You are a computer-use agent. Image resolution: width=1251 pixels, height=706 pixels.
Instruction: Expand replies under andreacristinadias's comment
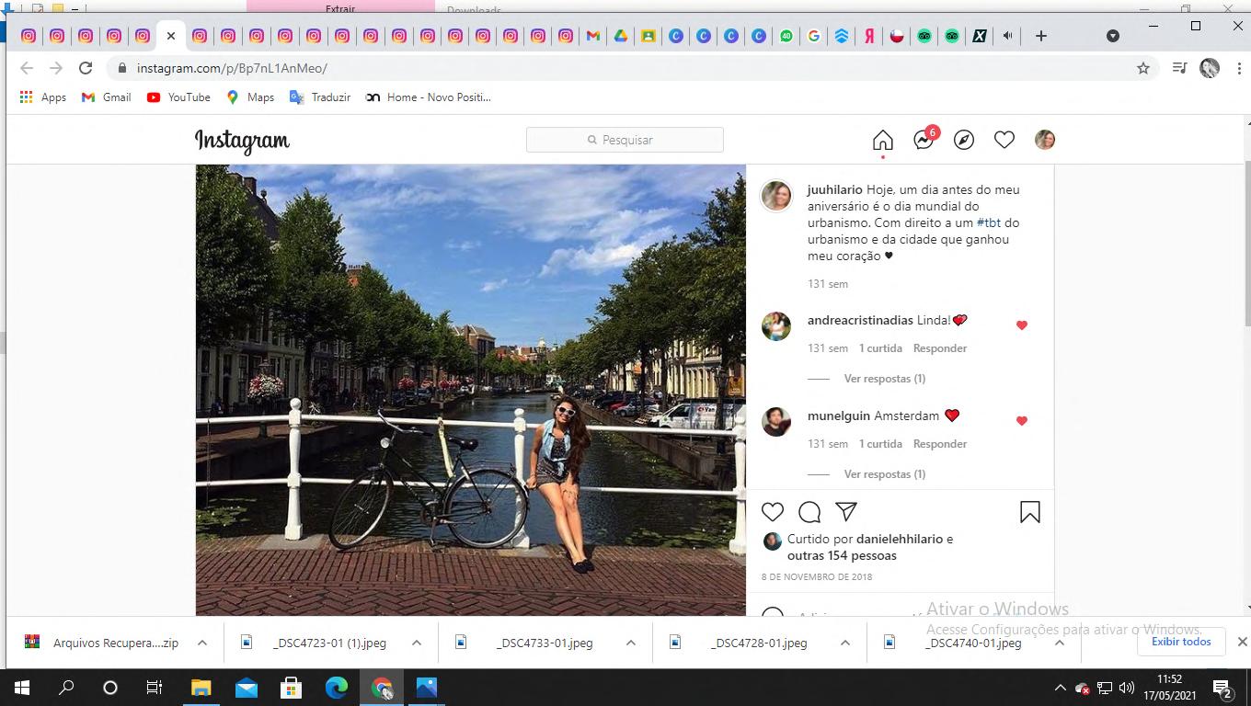click(885, 379)
